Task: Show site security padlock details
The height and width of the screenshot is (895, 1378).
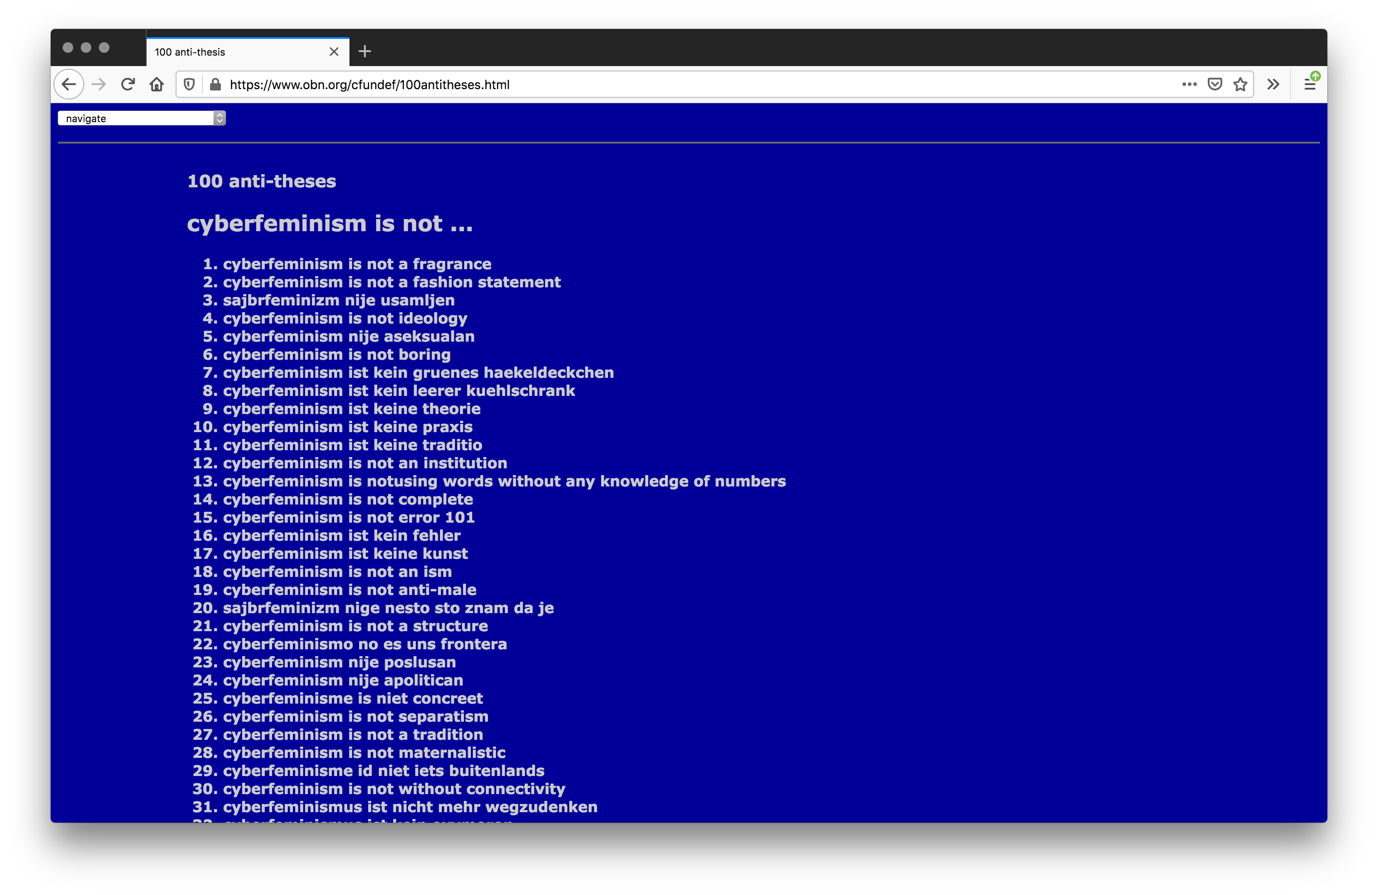Action: pyautogui.click(x=215, y=85)
